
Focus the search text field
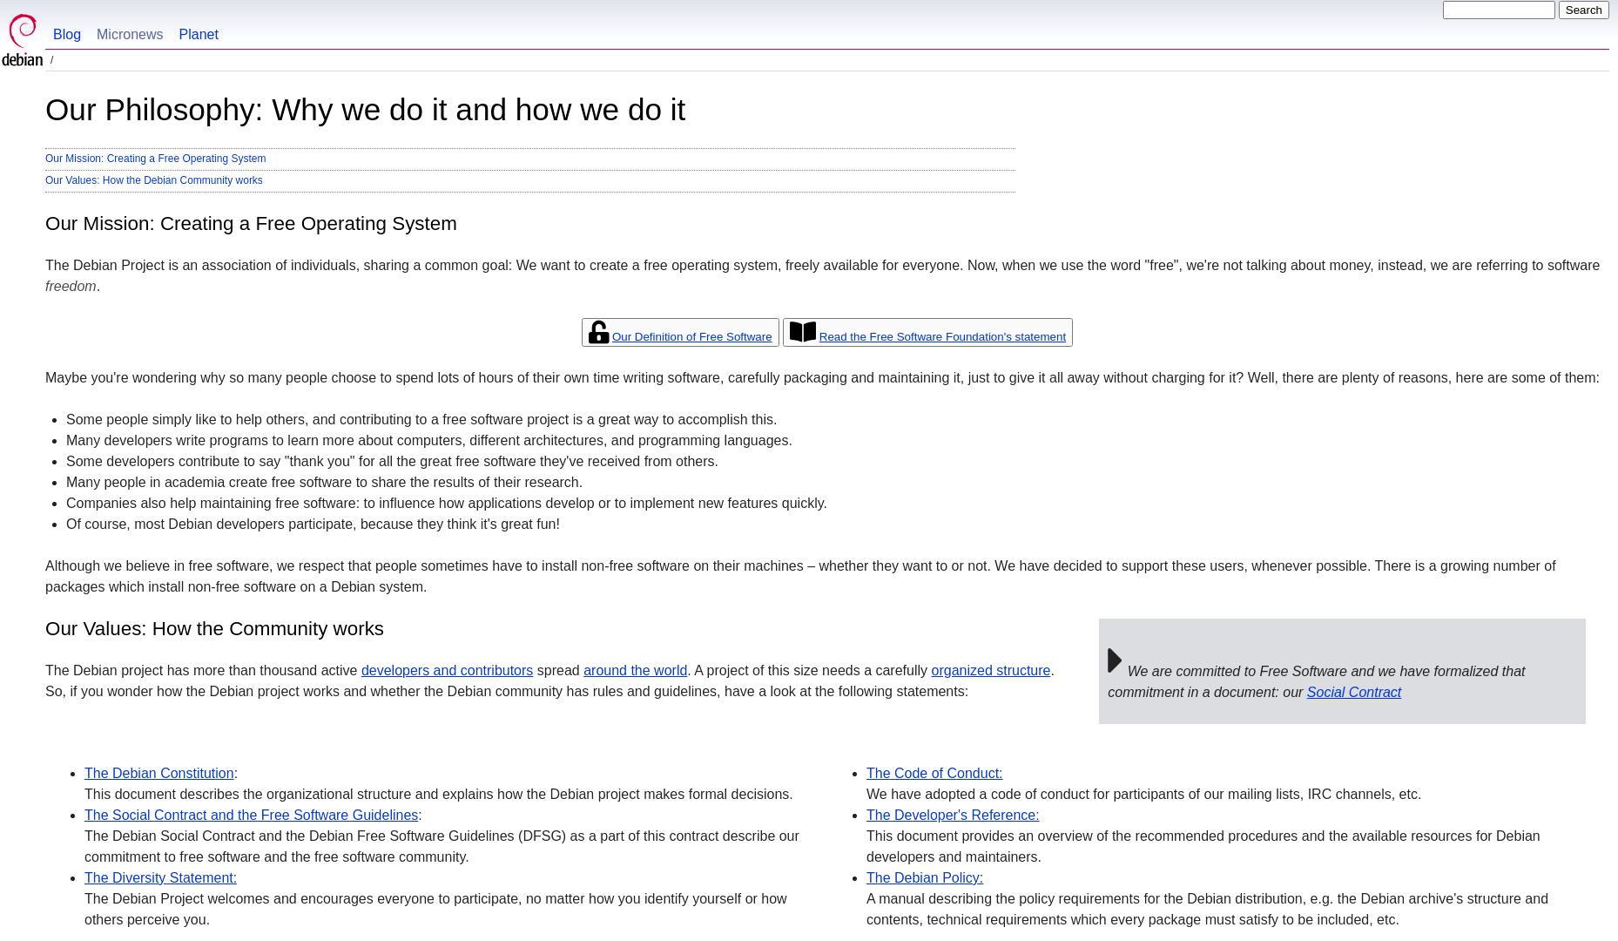tap(1499, 10)
